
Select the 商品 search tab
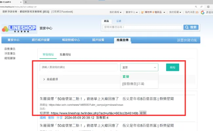click(106, 21)
